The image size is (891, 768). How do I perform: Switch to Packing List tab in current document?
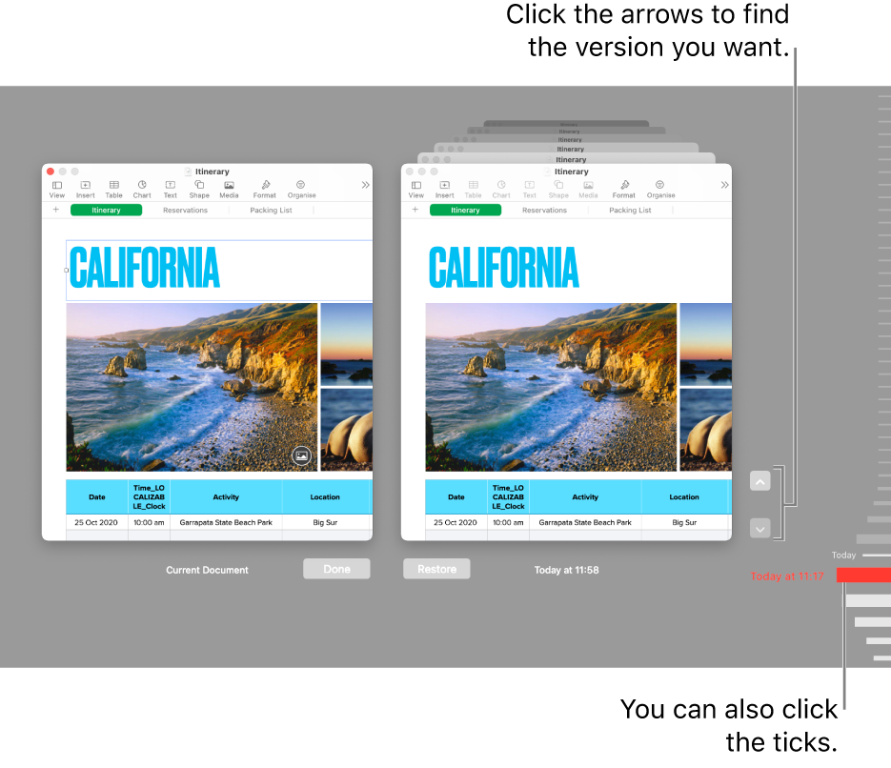271,211
